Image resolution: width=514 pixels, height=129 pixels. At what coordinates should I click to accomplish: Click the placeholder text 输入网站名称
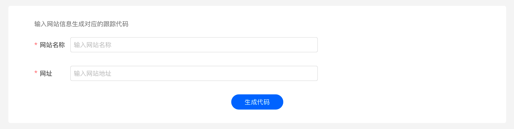click(93, 45)
